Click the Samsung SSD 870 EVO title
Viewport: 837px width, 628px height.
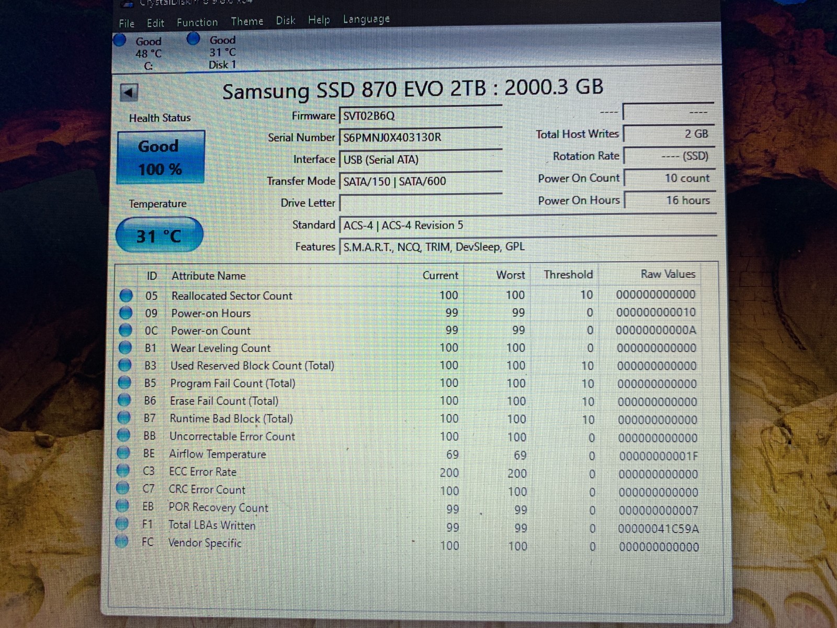(412, 89)
